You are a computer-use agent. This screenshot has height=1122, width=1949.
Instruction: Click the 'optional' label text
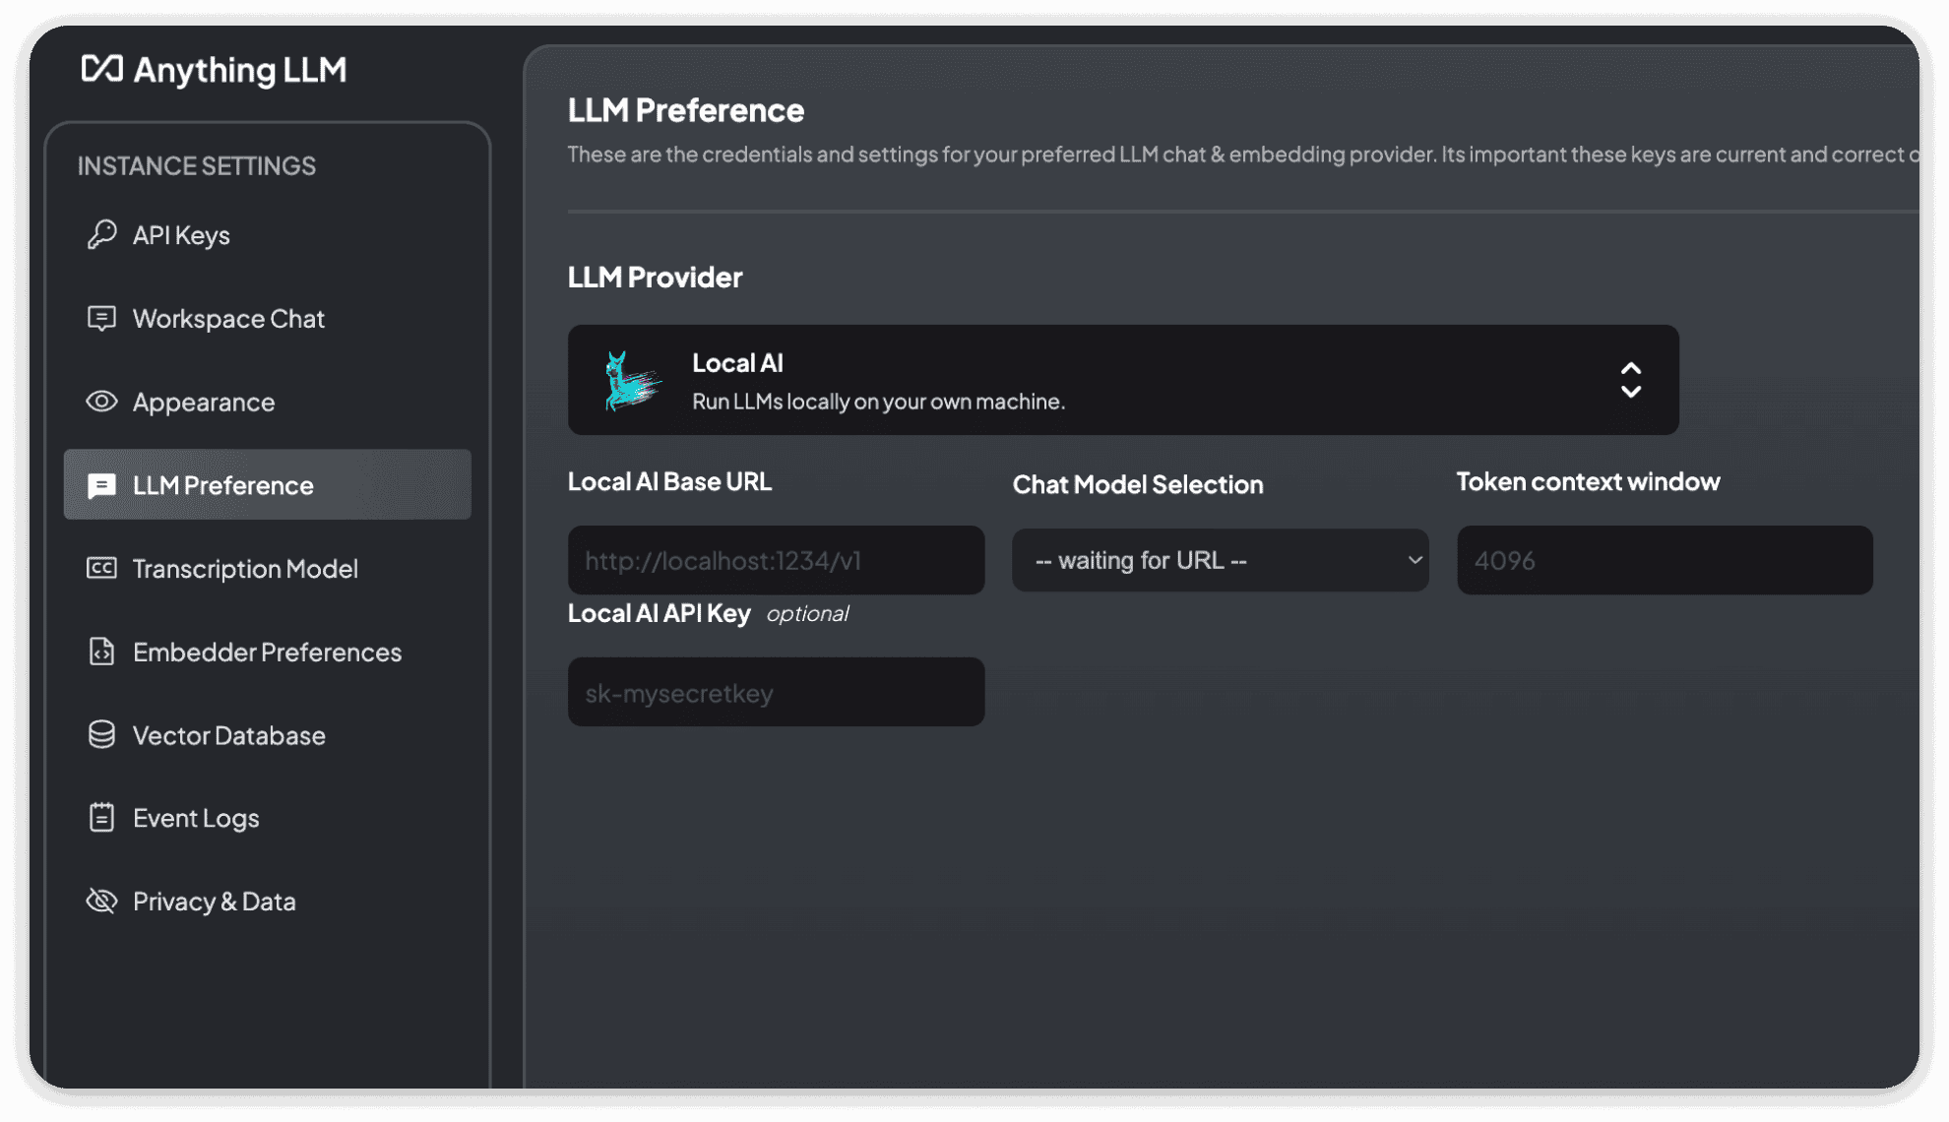(x=807, y=613)
